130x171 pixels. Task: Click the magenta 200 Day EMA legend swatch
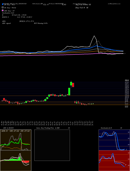click(3, 10)
